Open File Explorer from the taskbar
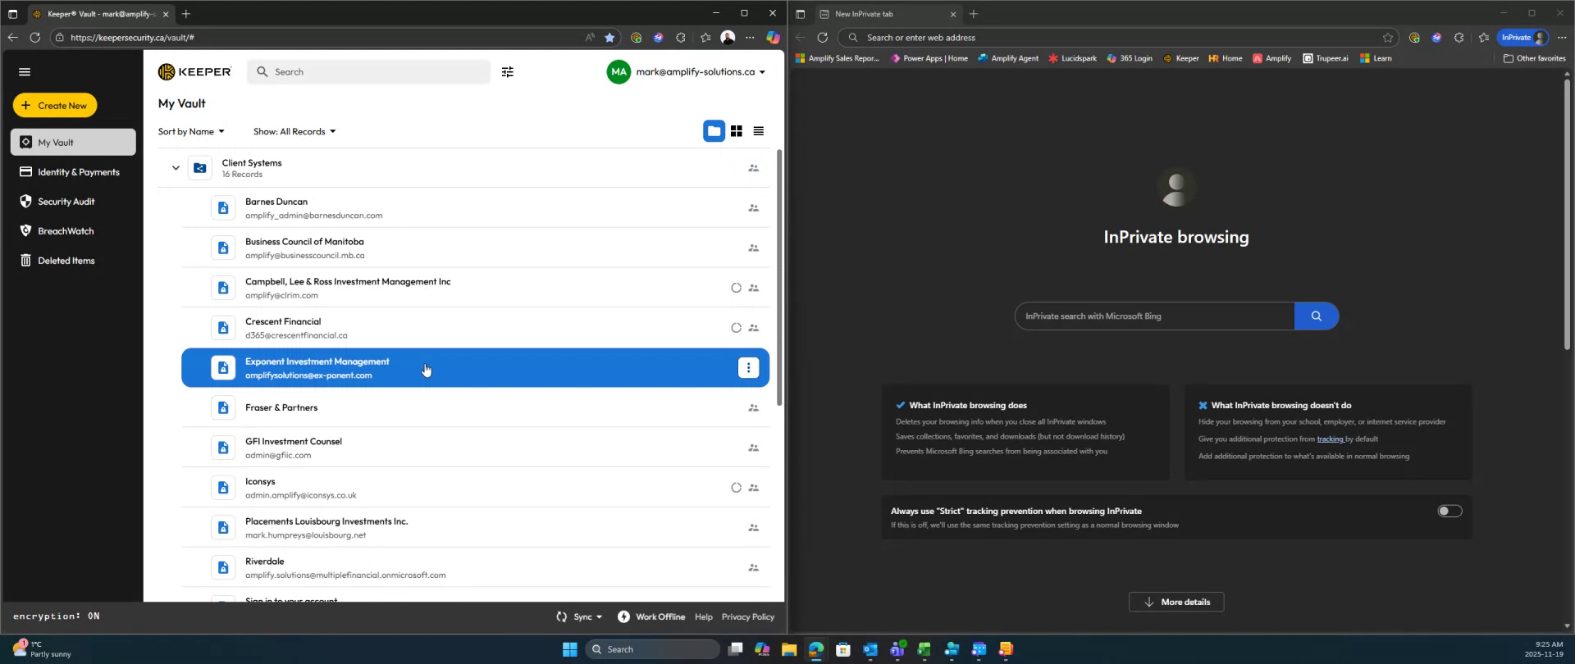 click(789, 650)
